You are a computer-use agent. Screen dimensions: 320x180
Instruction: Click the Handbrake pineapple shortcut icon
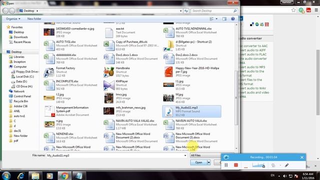[x=109, y=72]
